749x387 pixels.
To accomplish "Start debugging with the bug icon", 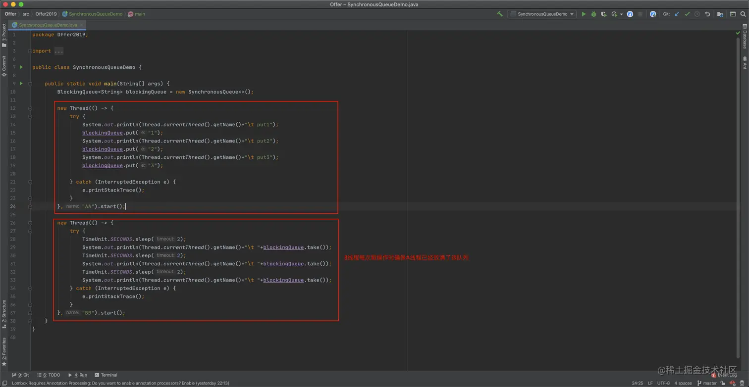I will pos(593,14).
